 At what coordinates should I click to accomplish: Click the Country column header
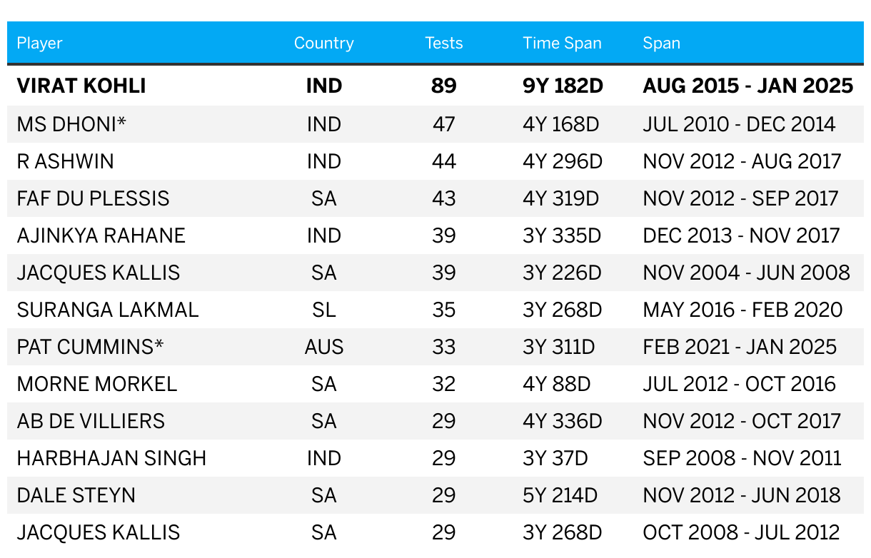pos(323,43)
